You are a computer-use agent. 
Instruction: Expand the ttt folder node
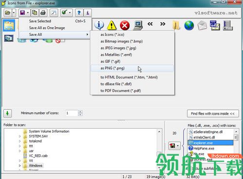[x=20, y=146]
